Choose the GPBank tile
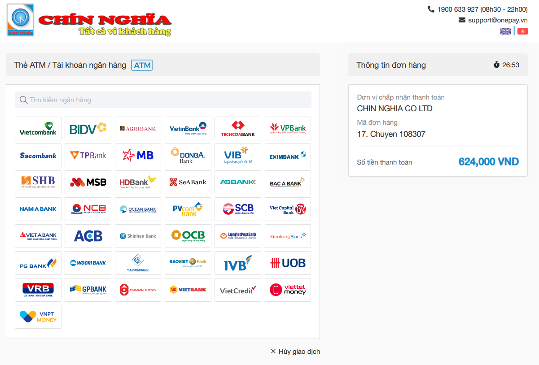 (x=88, y=290)
